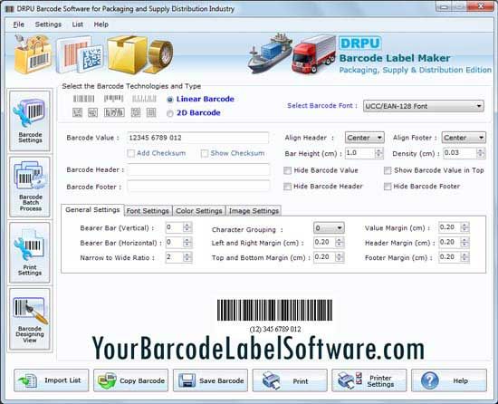Screen dimensions: 498x404
Task: Adjust the Bearer Bar Horizontal stepper
Action: (187, 243)
